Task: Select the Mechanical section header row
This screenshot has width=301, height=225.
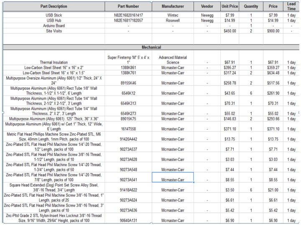Action: coord(151,47)
